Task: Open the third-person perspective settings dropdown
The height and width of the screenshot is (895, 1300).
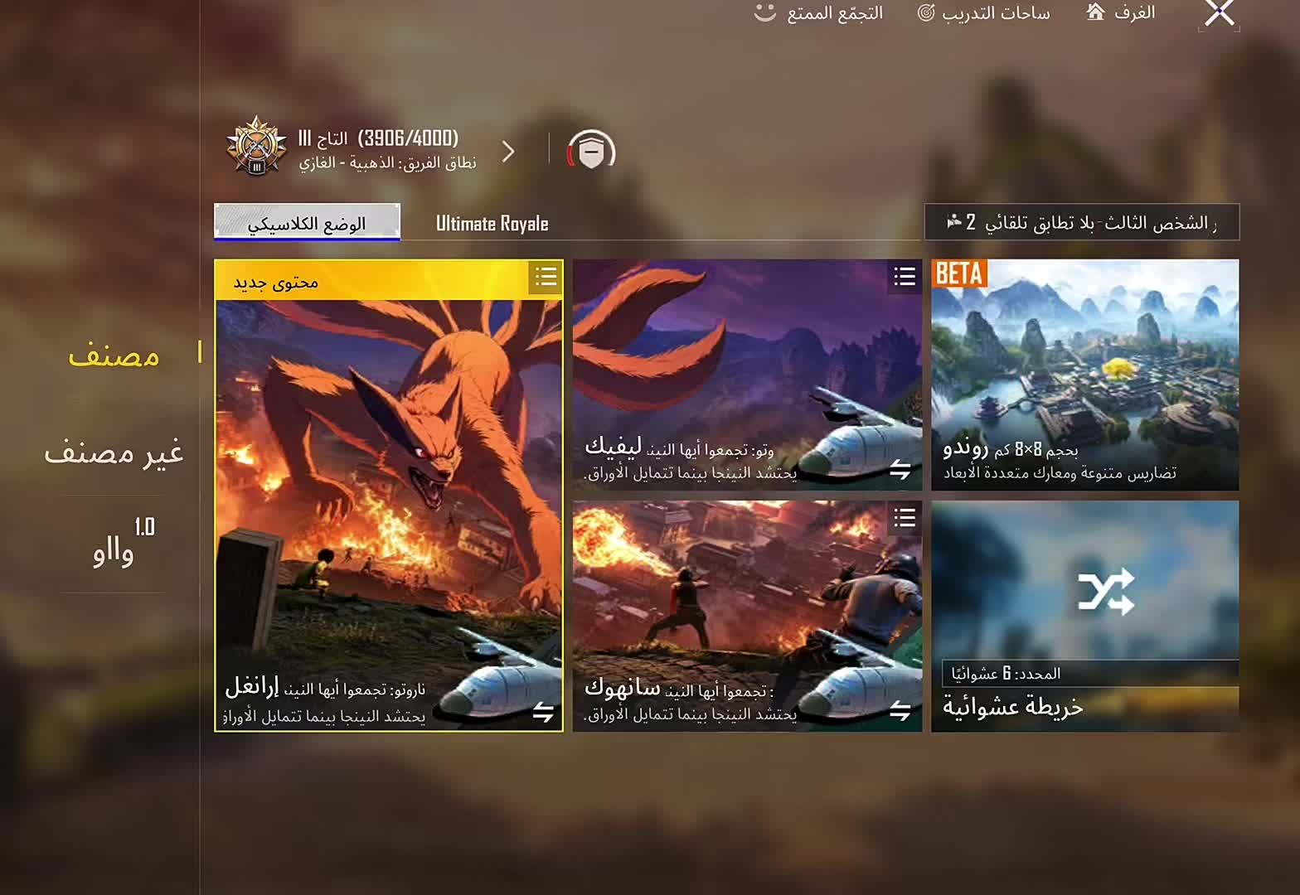Action: coord(1082,222)
